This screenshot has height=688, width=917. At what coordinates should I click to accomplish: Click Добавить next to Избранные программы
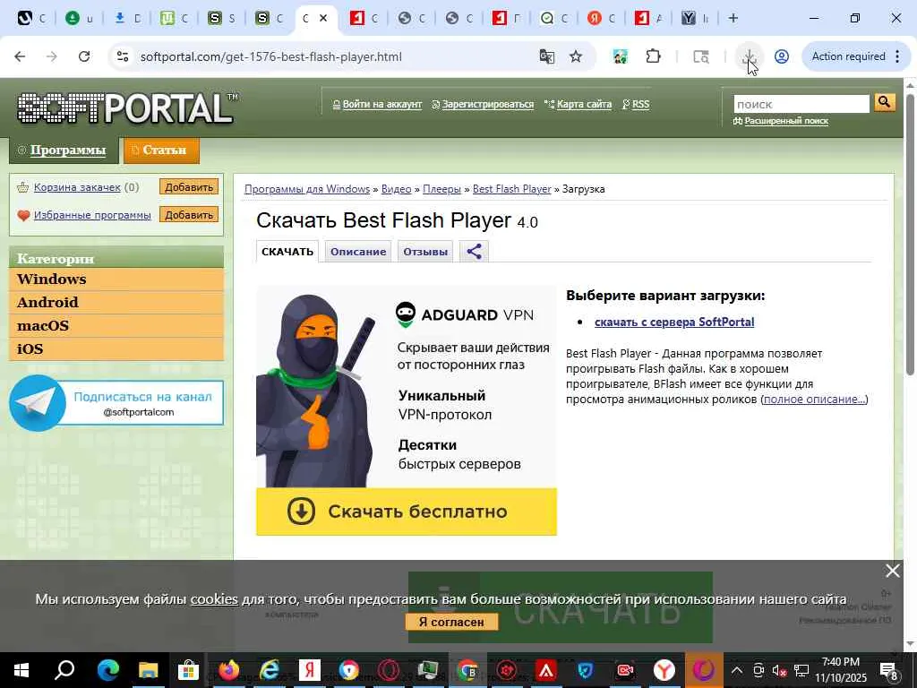click(x=188, y=215)
